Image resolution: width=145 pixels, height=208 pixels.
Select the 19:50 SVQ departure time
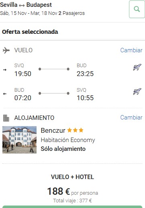[23, 74]
